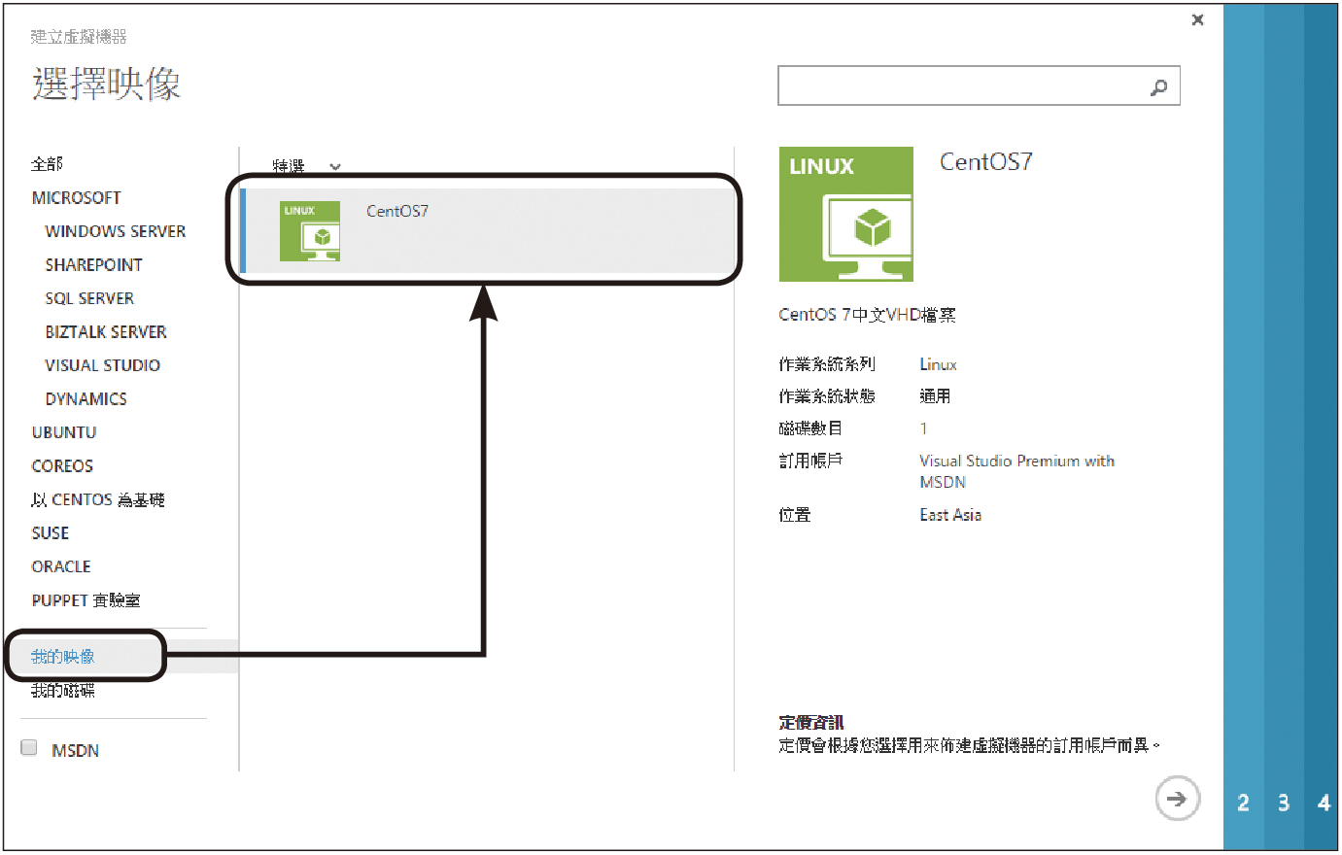Click the 選擇映像 page heading
Image resolution: width=1342 pixels, height=855 pixels.
(x=106, y=84)
